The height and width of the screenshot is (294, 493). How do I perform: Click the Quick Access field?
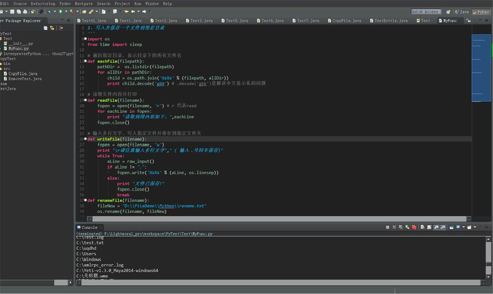pos(426,12)
